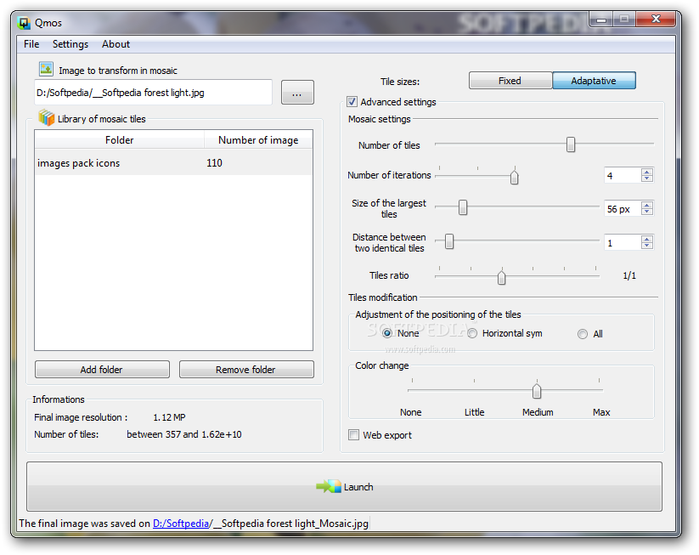Image resolution: width=699 pixels, height=555 pixels.
Task: Close the Qmos window
Action: 656,20
